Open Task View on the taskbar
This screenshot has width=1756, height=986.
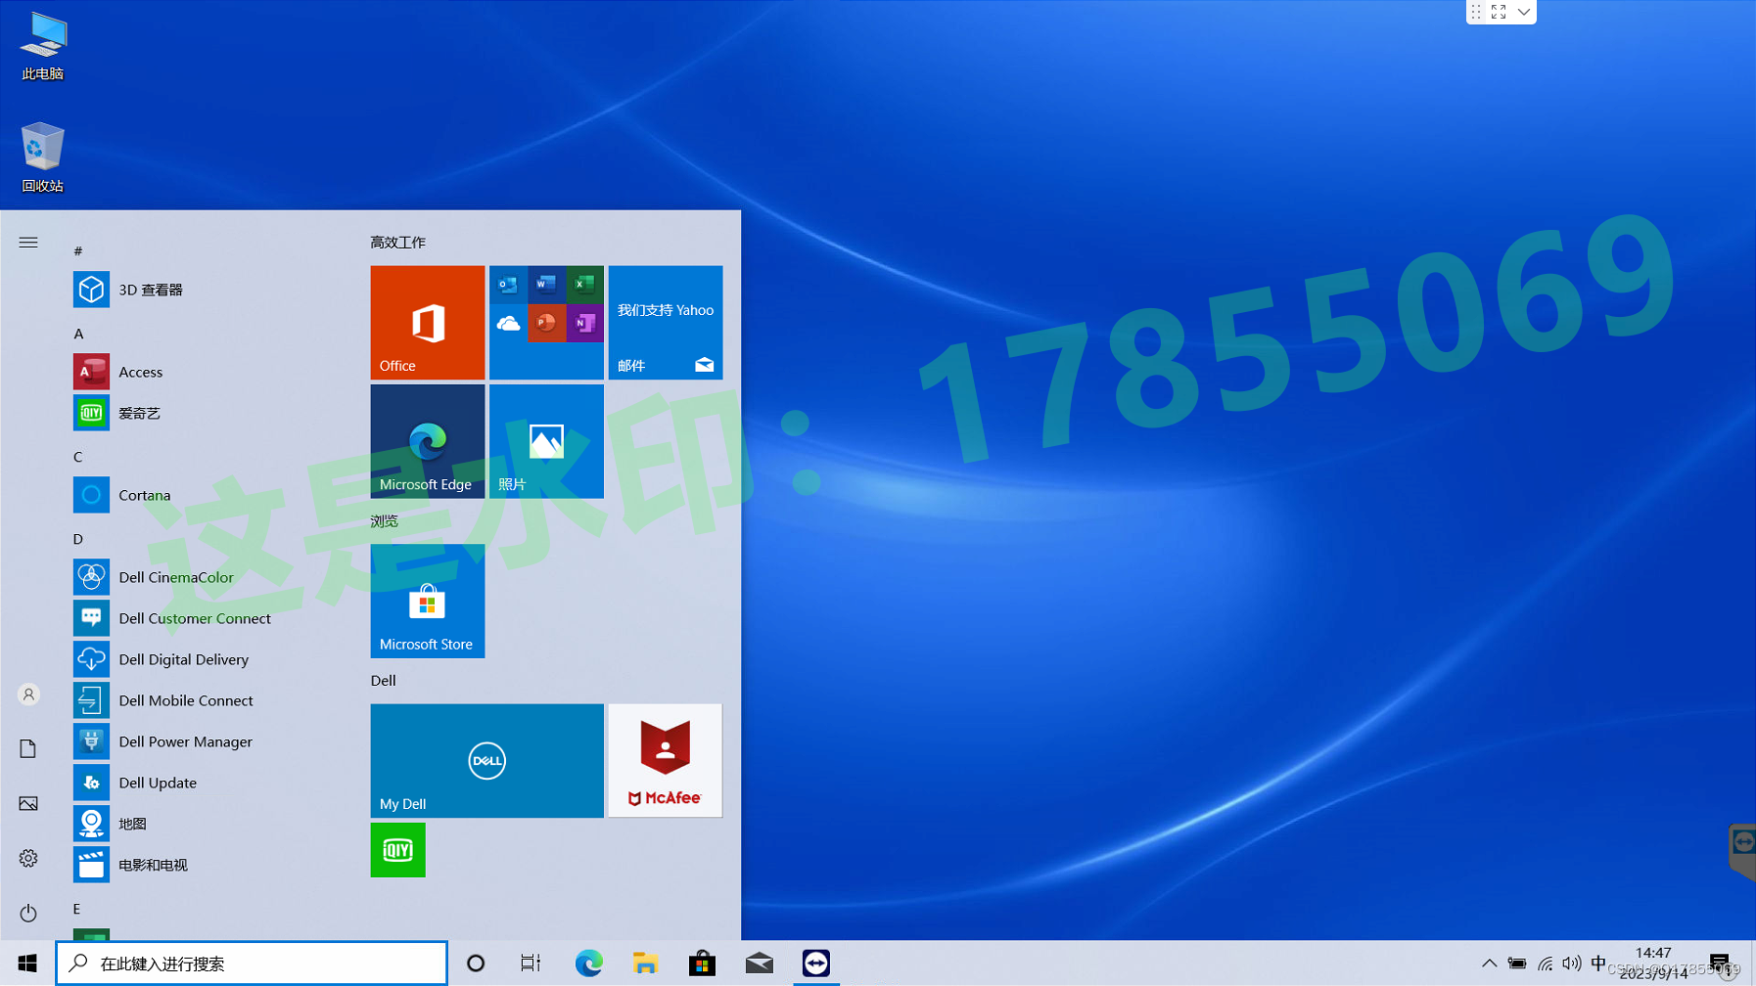point(531,964)
